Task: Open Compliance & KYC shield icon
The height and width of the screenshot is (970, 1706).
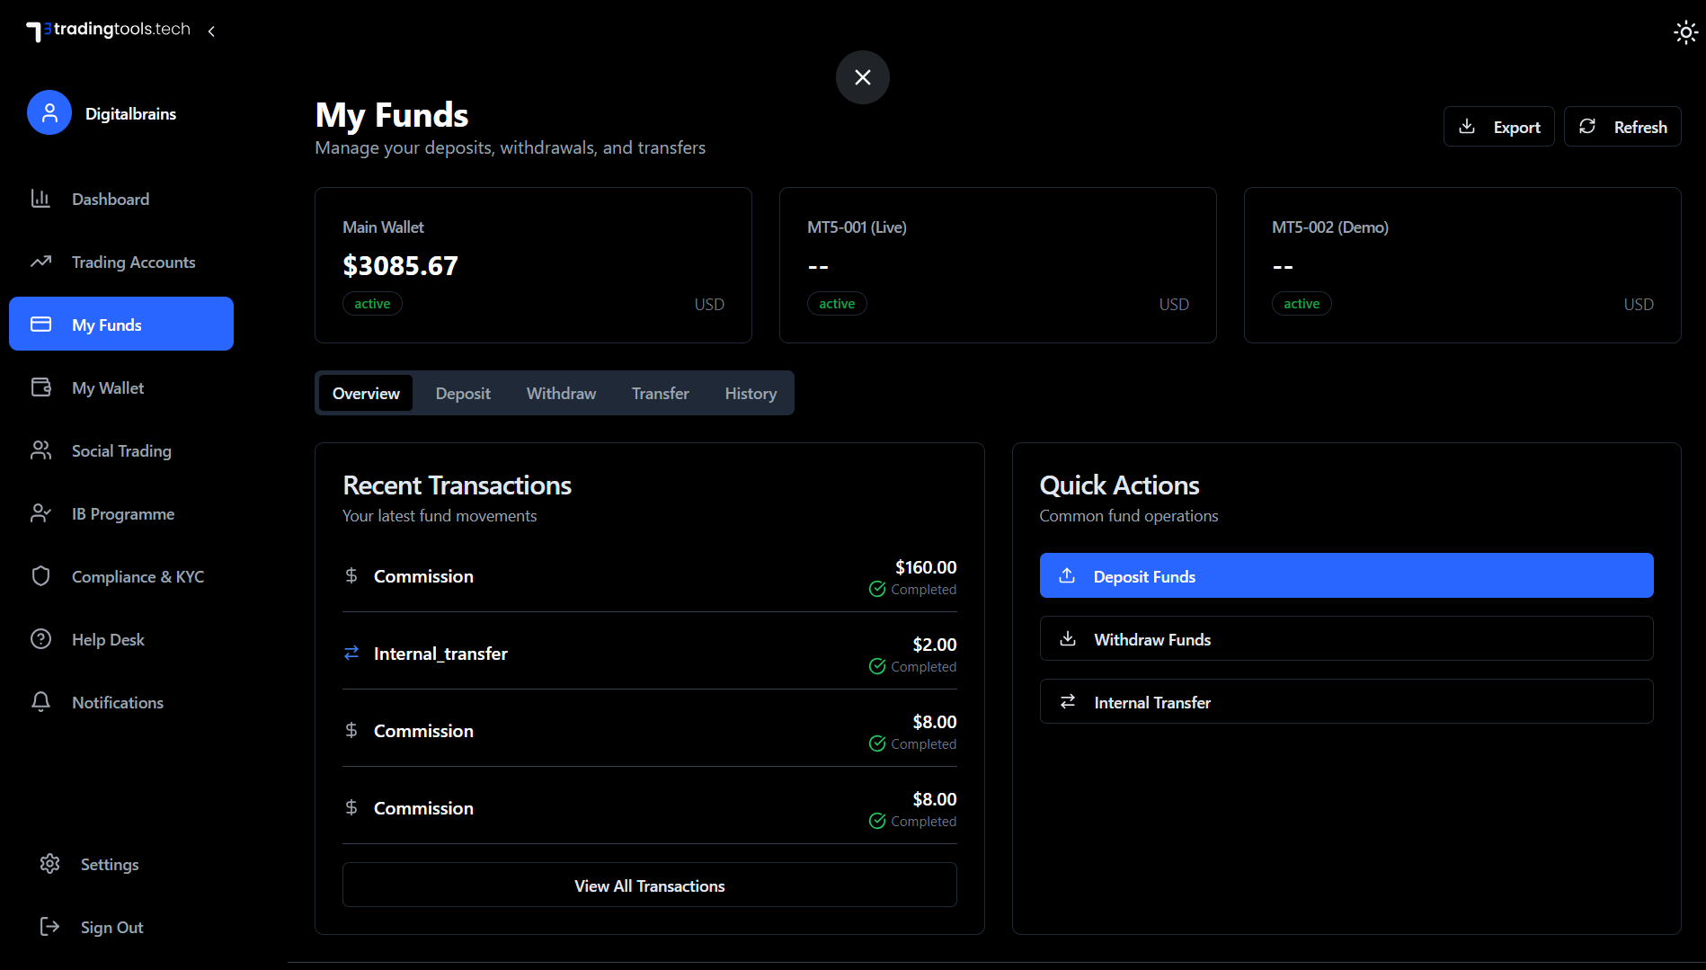Action: tap(41, 576)
